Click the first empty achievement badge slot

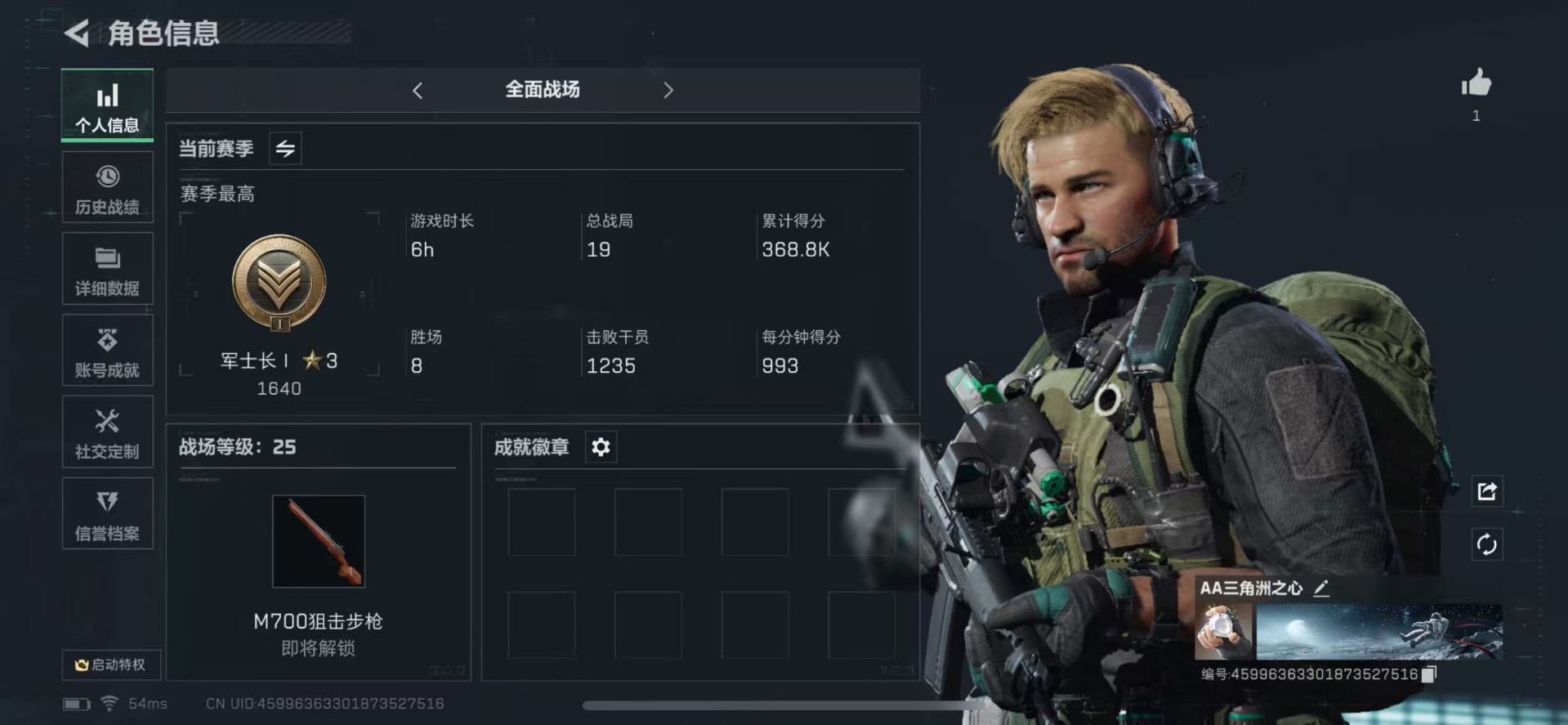pos(542,522)
